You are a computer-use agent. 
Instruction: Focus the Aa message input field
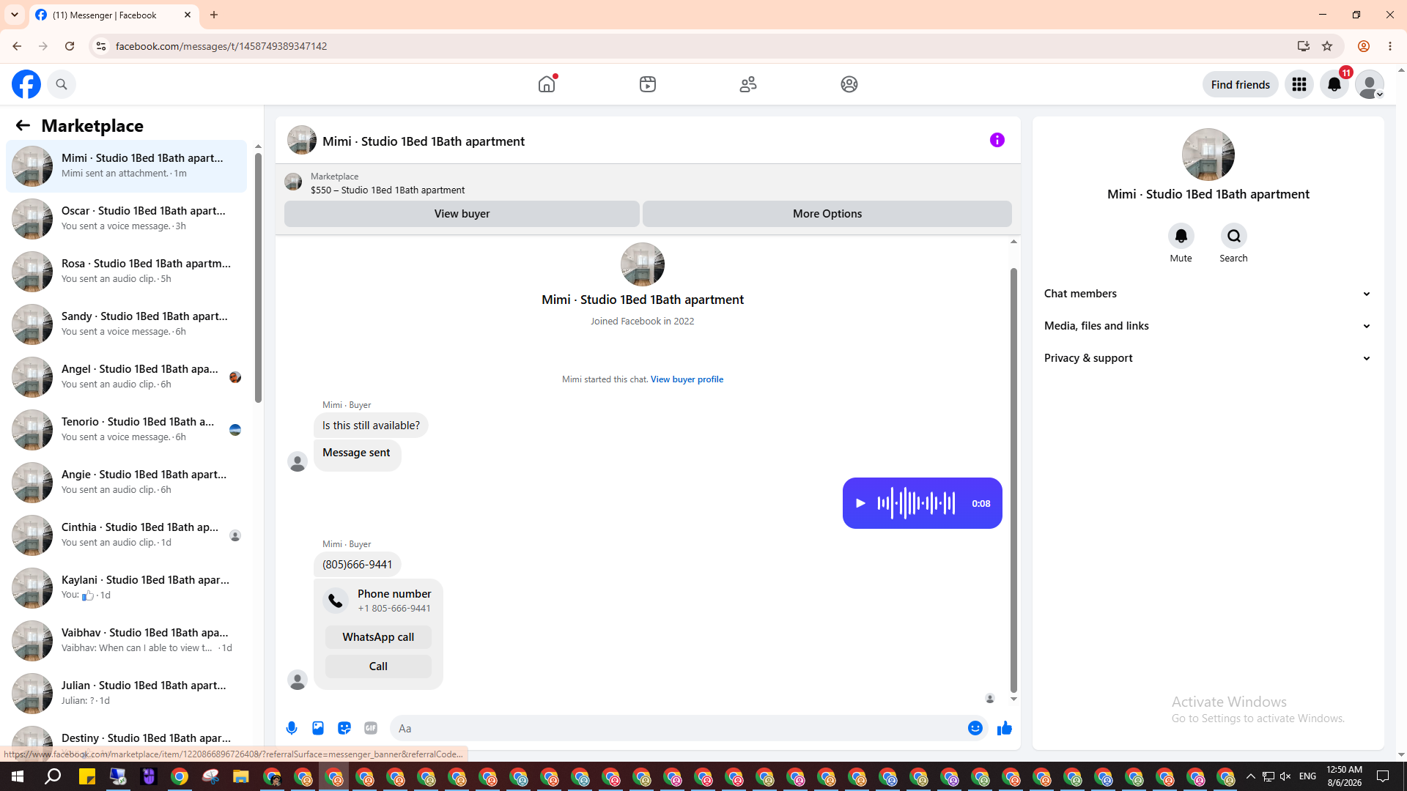[678, 728]
